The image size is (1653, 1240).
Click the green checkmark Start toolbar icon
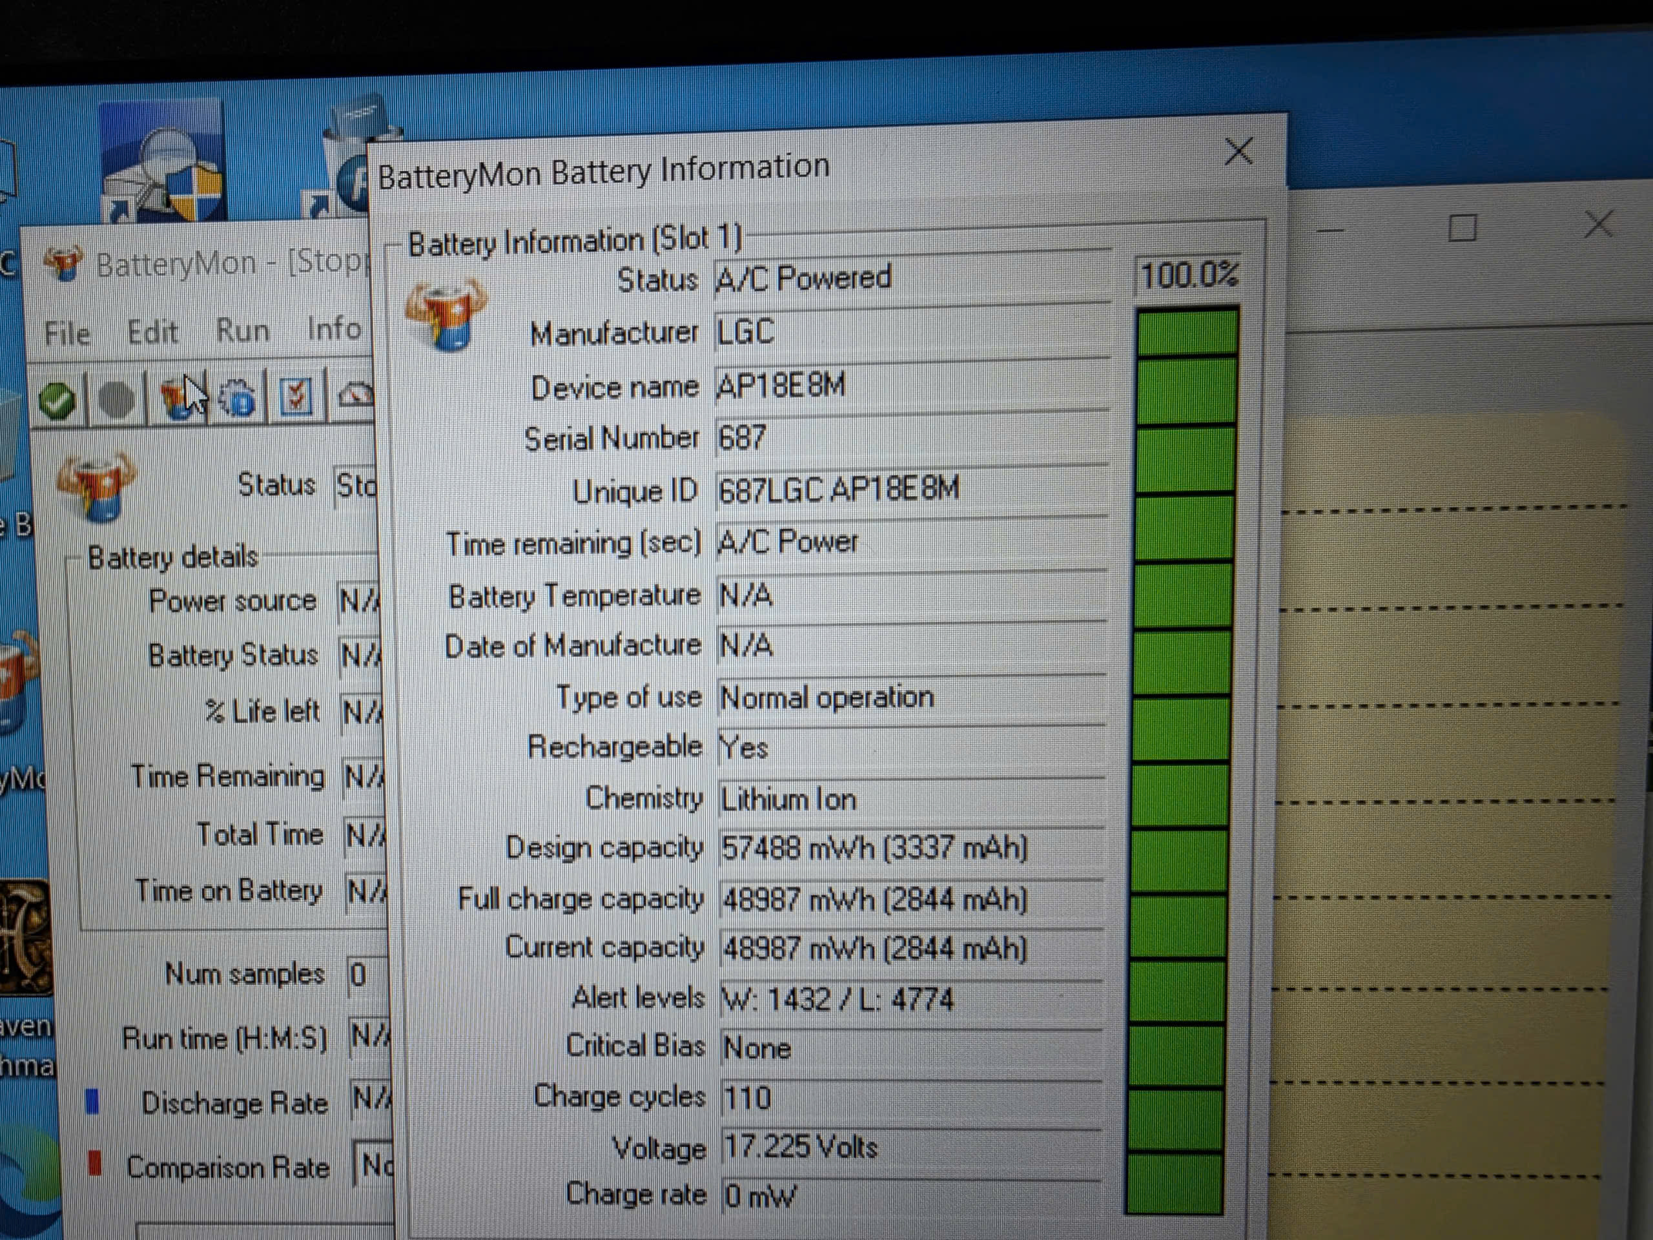click(x=57, y=401)
